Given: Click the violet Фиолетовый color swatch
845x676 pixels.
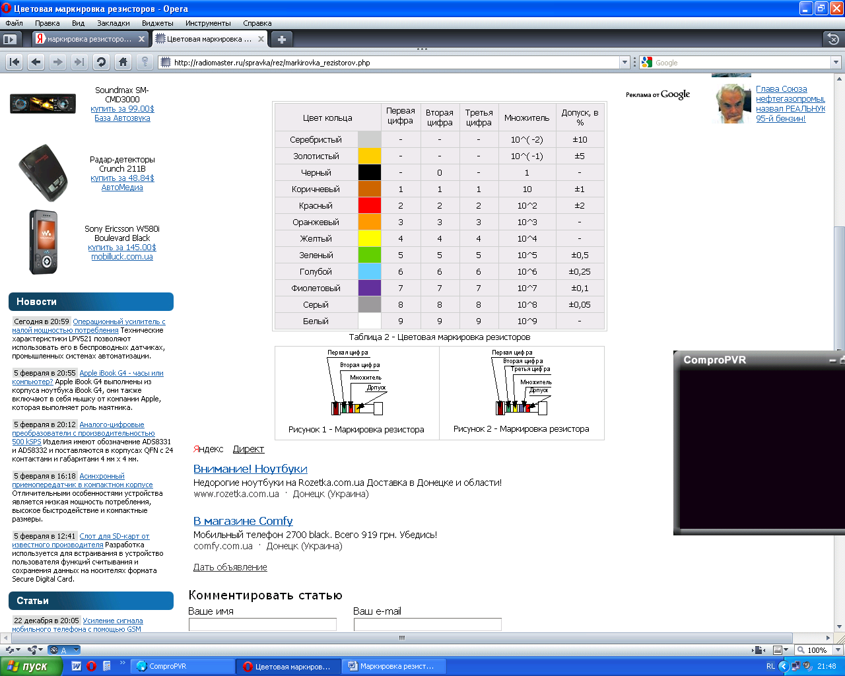Looking at the screenshot, I should coord(370,288).
